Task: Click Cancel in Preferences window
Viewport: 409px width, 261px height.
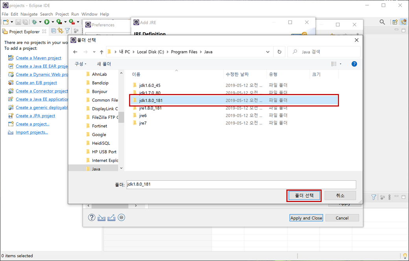Action: coord(342,218)
